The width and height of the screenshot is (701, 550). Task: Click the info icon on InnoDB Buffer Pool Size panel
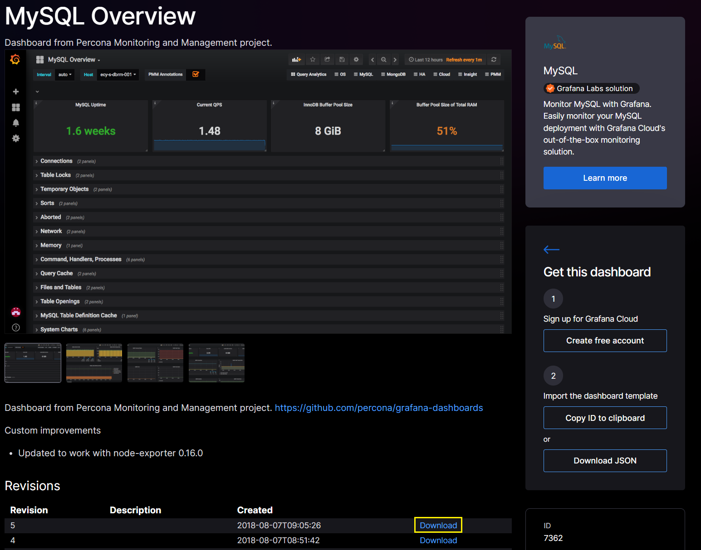pos(273,103)
